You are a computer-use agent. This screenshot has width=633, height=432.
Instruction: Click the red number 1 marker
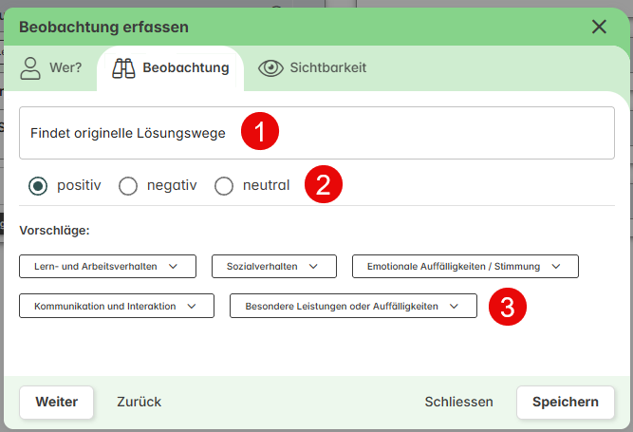point(260,131)
